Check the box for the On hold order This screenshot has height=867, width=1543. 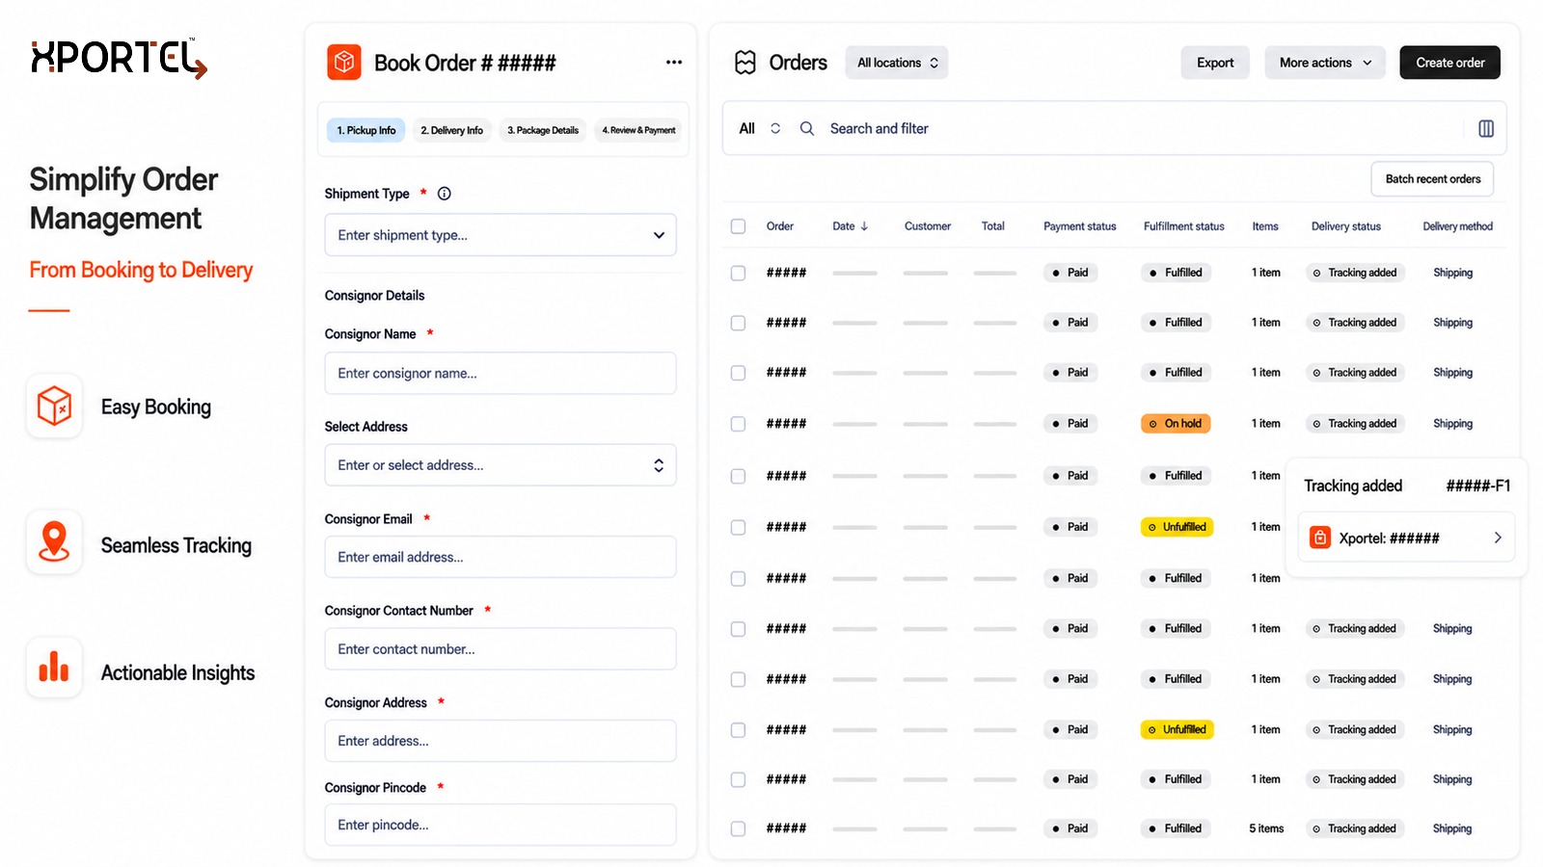pyautogui.click(x=739, y=424)
